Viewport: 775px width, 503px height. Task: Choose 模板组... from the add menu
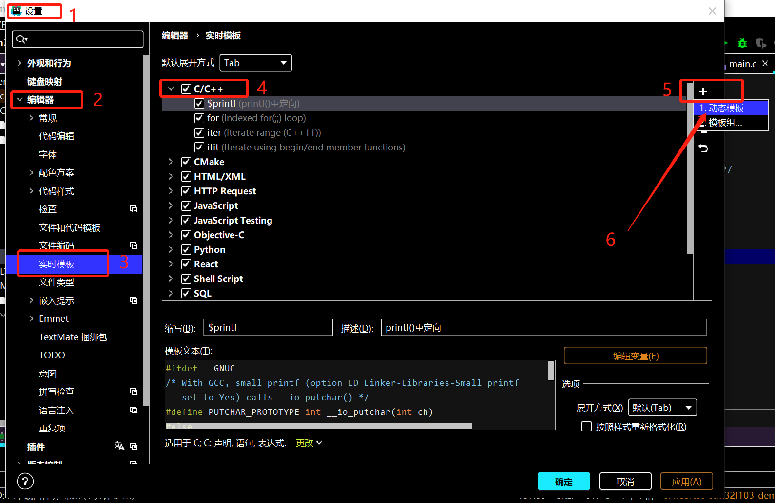[731, 123]
